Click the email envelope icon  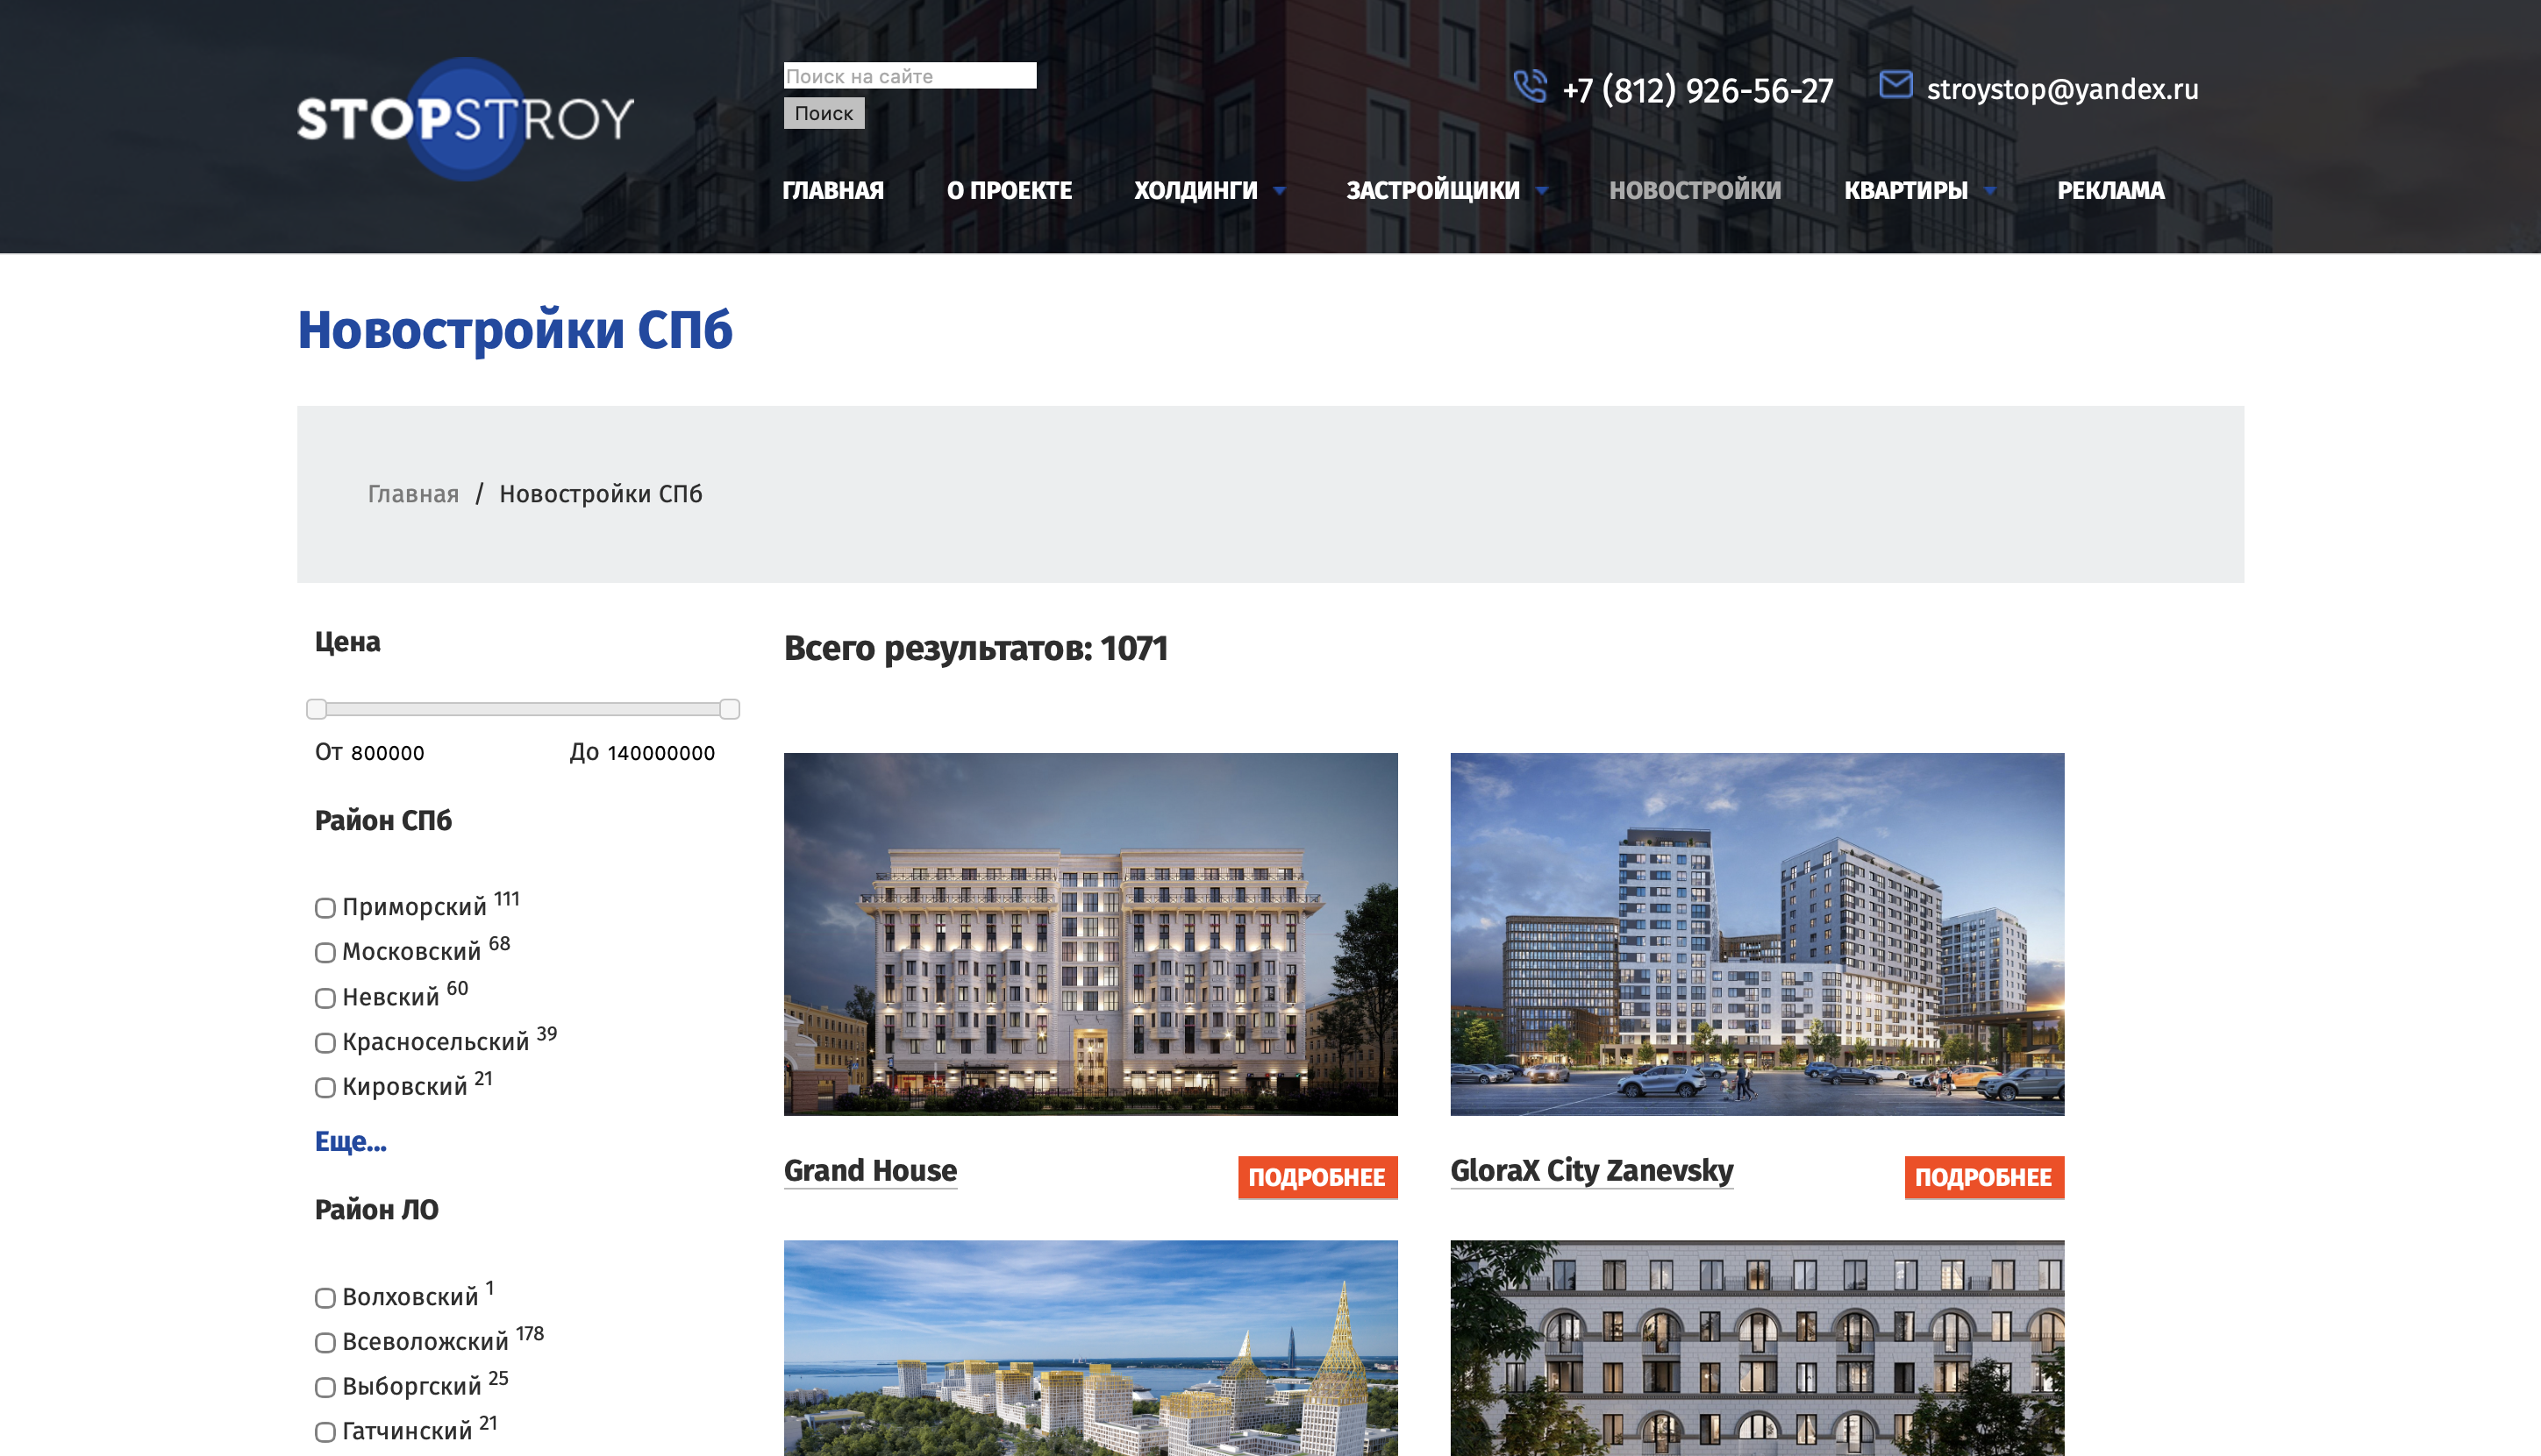[x=1895, y=84]
